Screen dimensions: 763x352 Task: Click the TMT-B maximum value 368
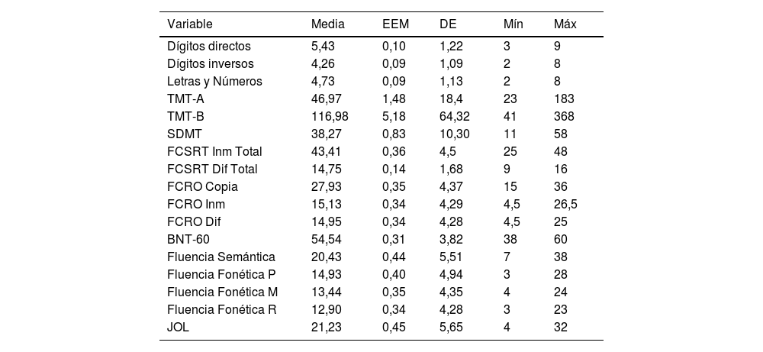tap(564, 117)
